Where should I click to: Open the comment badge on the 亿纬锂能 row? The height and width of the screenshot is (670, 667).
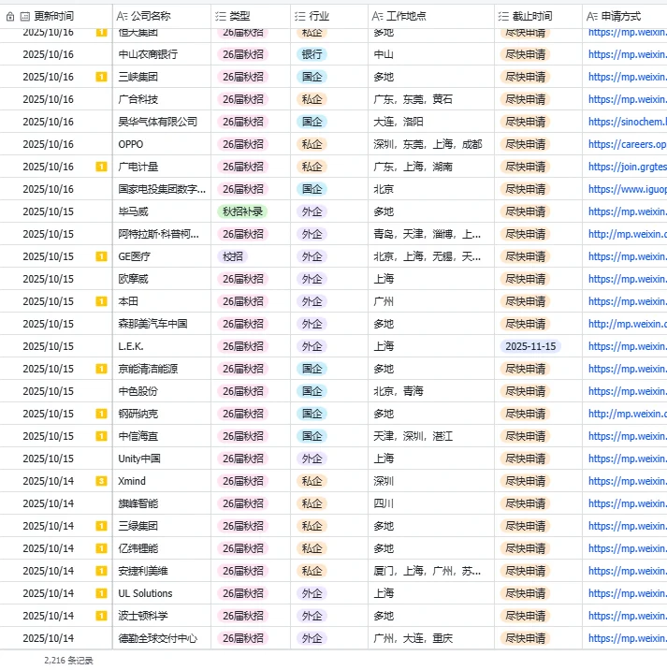(x=101, y=548)
